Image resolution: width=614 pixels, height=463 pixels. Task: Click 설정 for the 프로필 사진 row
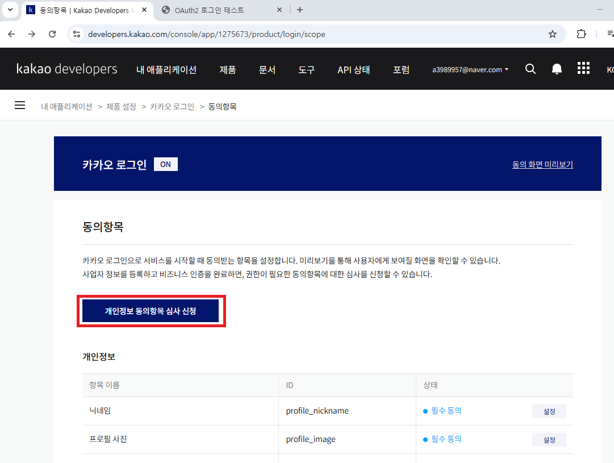(x=549, y=440)
